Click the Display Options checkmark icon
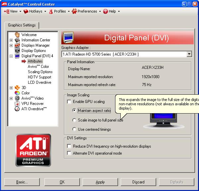The width and height of the screenshot is (199, 191). 17,51
